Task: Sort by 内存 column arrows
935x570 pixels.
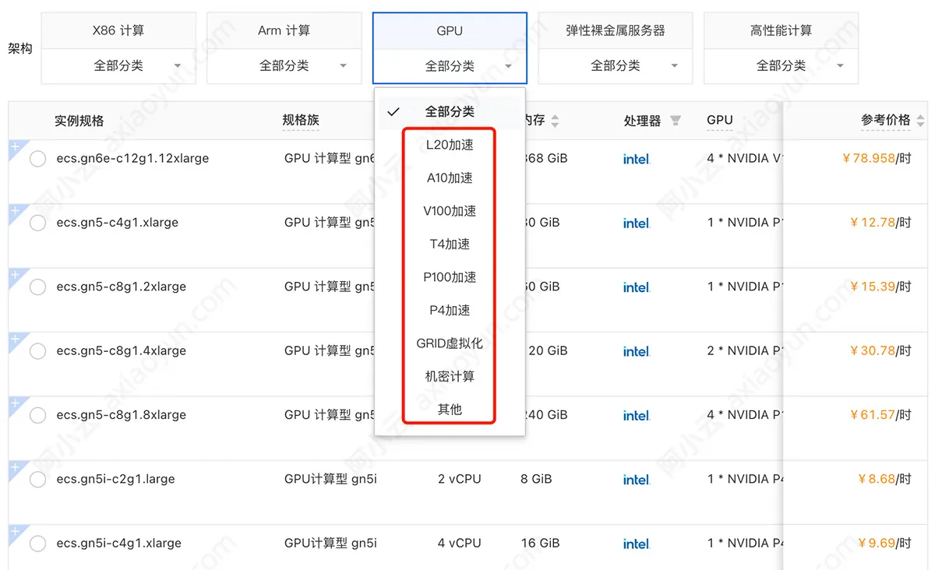Action: pos(555,121)
